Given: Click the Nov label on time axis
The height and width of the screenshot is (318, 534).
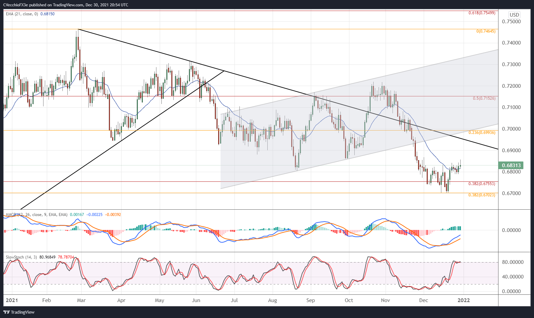Looking at the screenshot, I should [x=385, y=300].
